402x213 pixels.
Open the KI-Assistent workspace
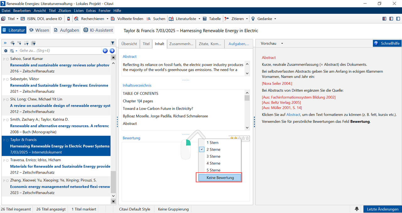(x=98, y=30)
